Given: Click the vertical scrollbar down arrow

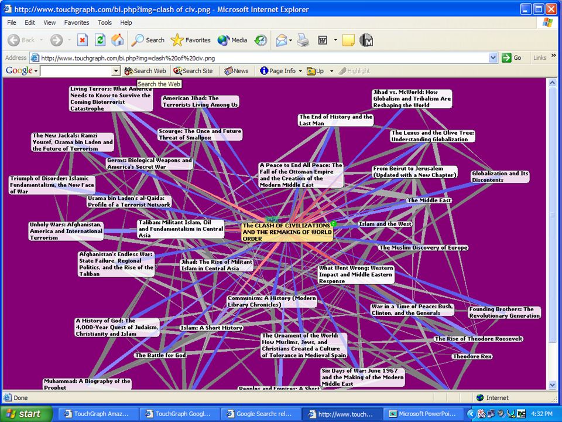Looking at the screenshot, I should (x=552, y=385).
